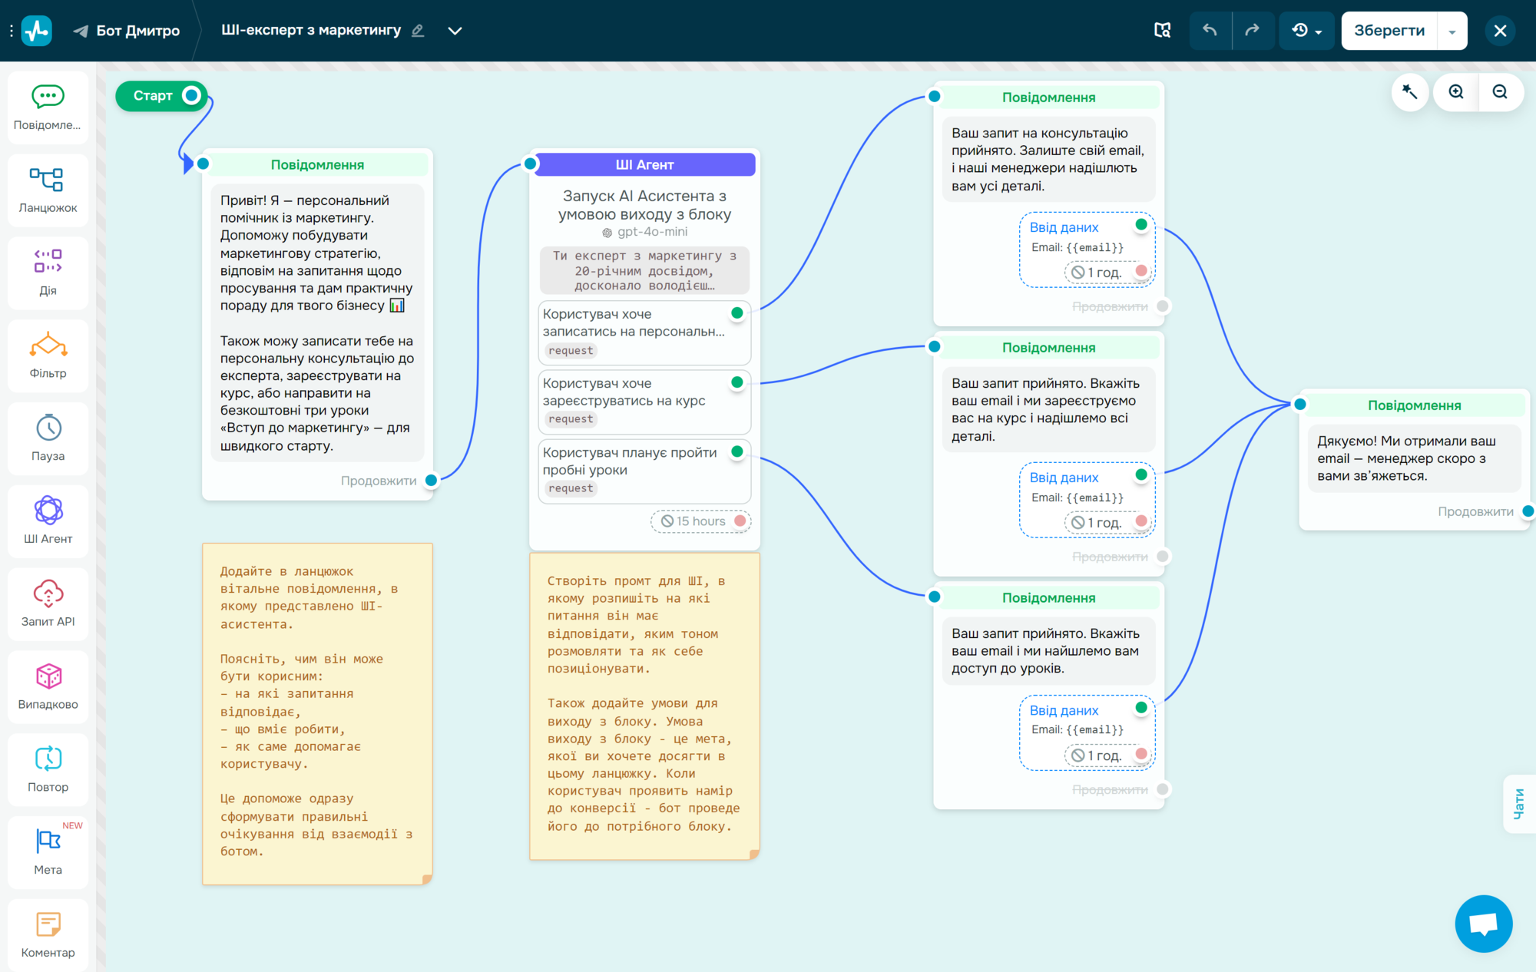Click the zoom in magnifier icon
1536x972 pixels.
(1456, 92)
